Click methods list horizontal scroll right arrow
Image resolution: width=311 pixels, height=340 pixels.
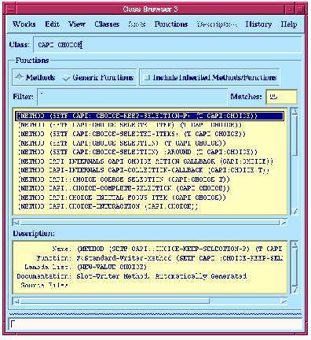284,223
